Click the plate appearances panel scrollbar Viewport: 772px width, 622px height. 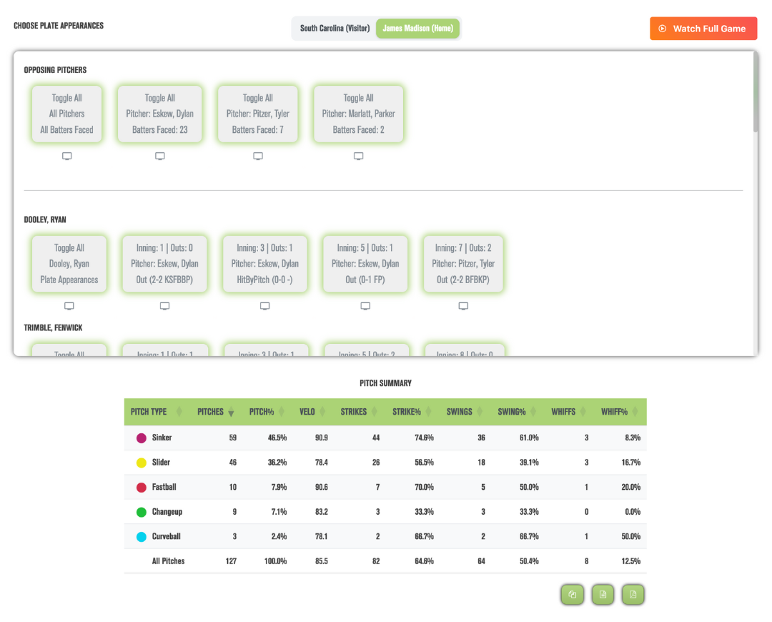click(756, 92)
